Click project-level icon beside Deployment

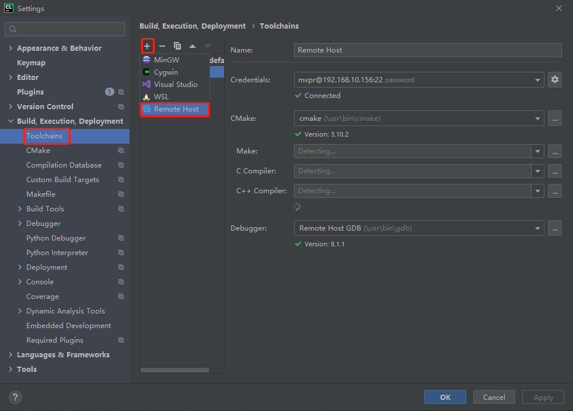(x=121, y=267)
